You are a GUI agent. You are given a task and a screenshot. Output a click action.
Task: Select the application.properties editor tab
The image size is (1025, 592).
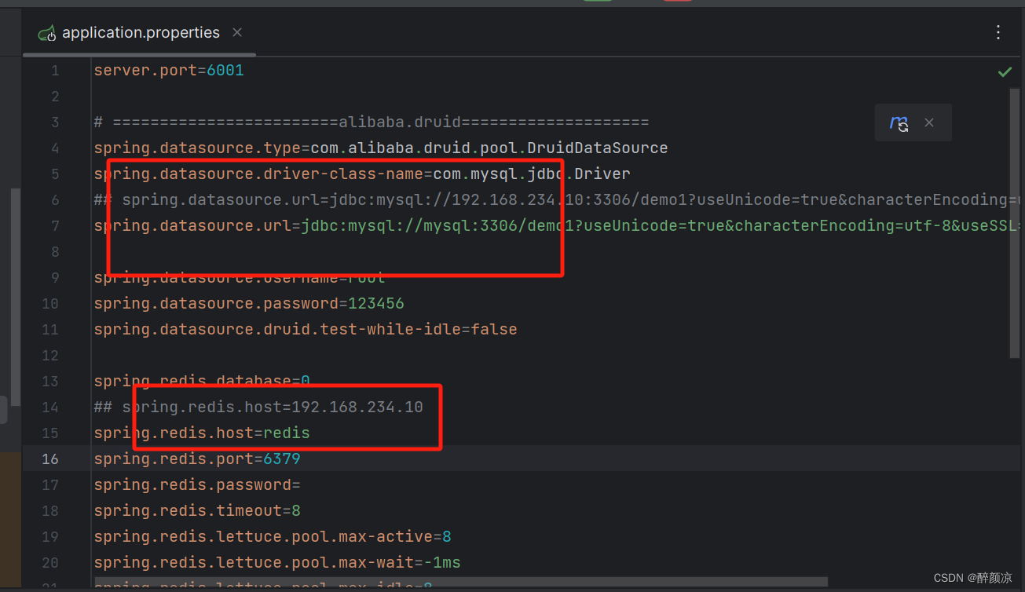point(140,32)
